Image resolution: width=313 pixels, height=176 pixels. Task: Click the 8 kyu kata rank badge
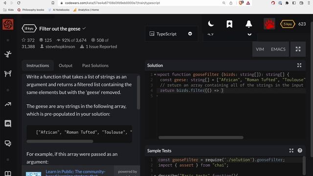pos(29,28)
